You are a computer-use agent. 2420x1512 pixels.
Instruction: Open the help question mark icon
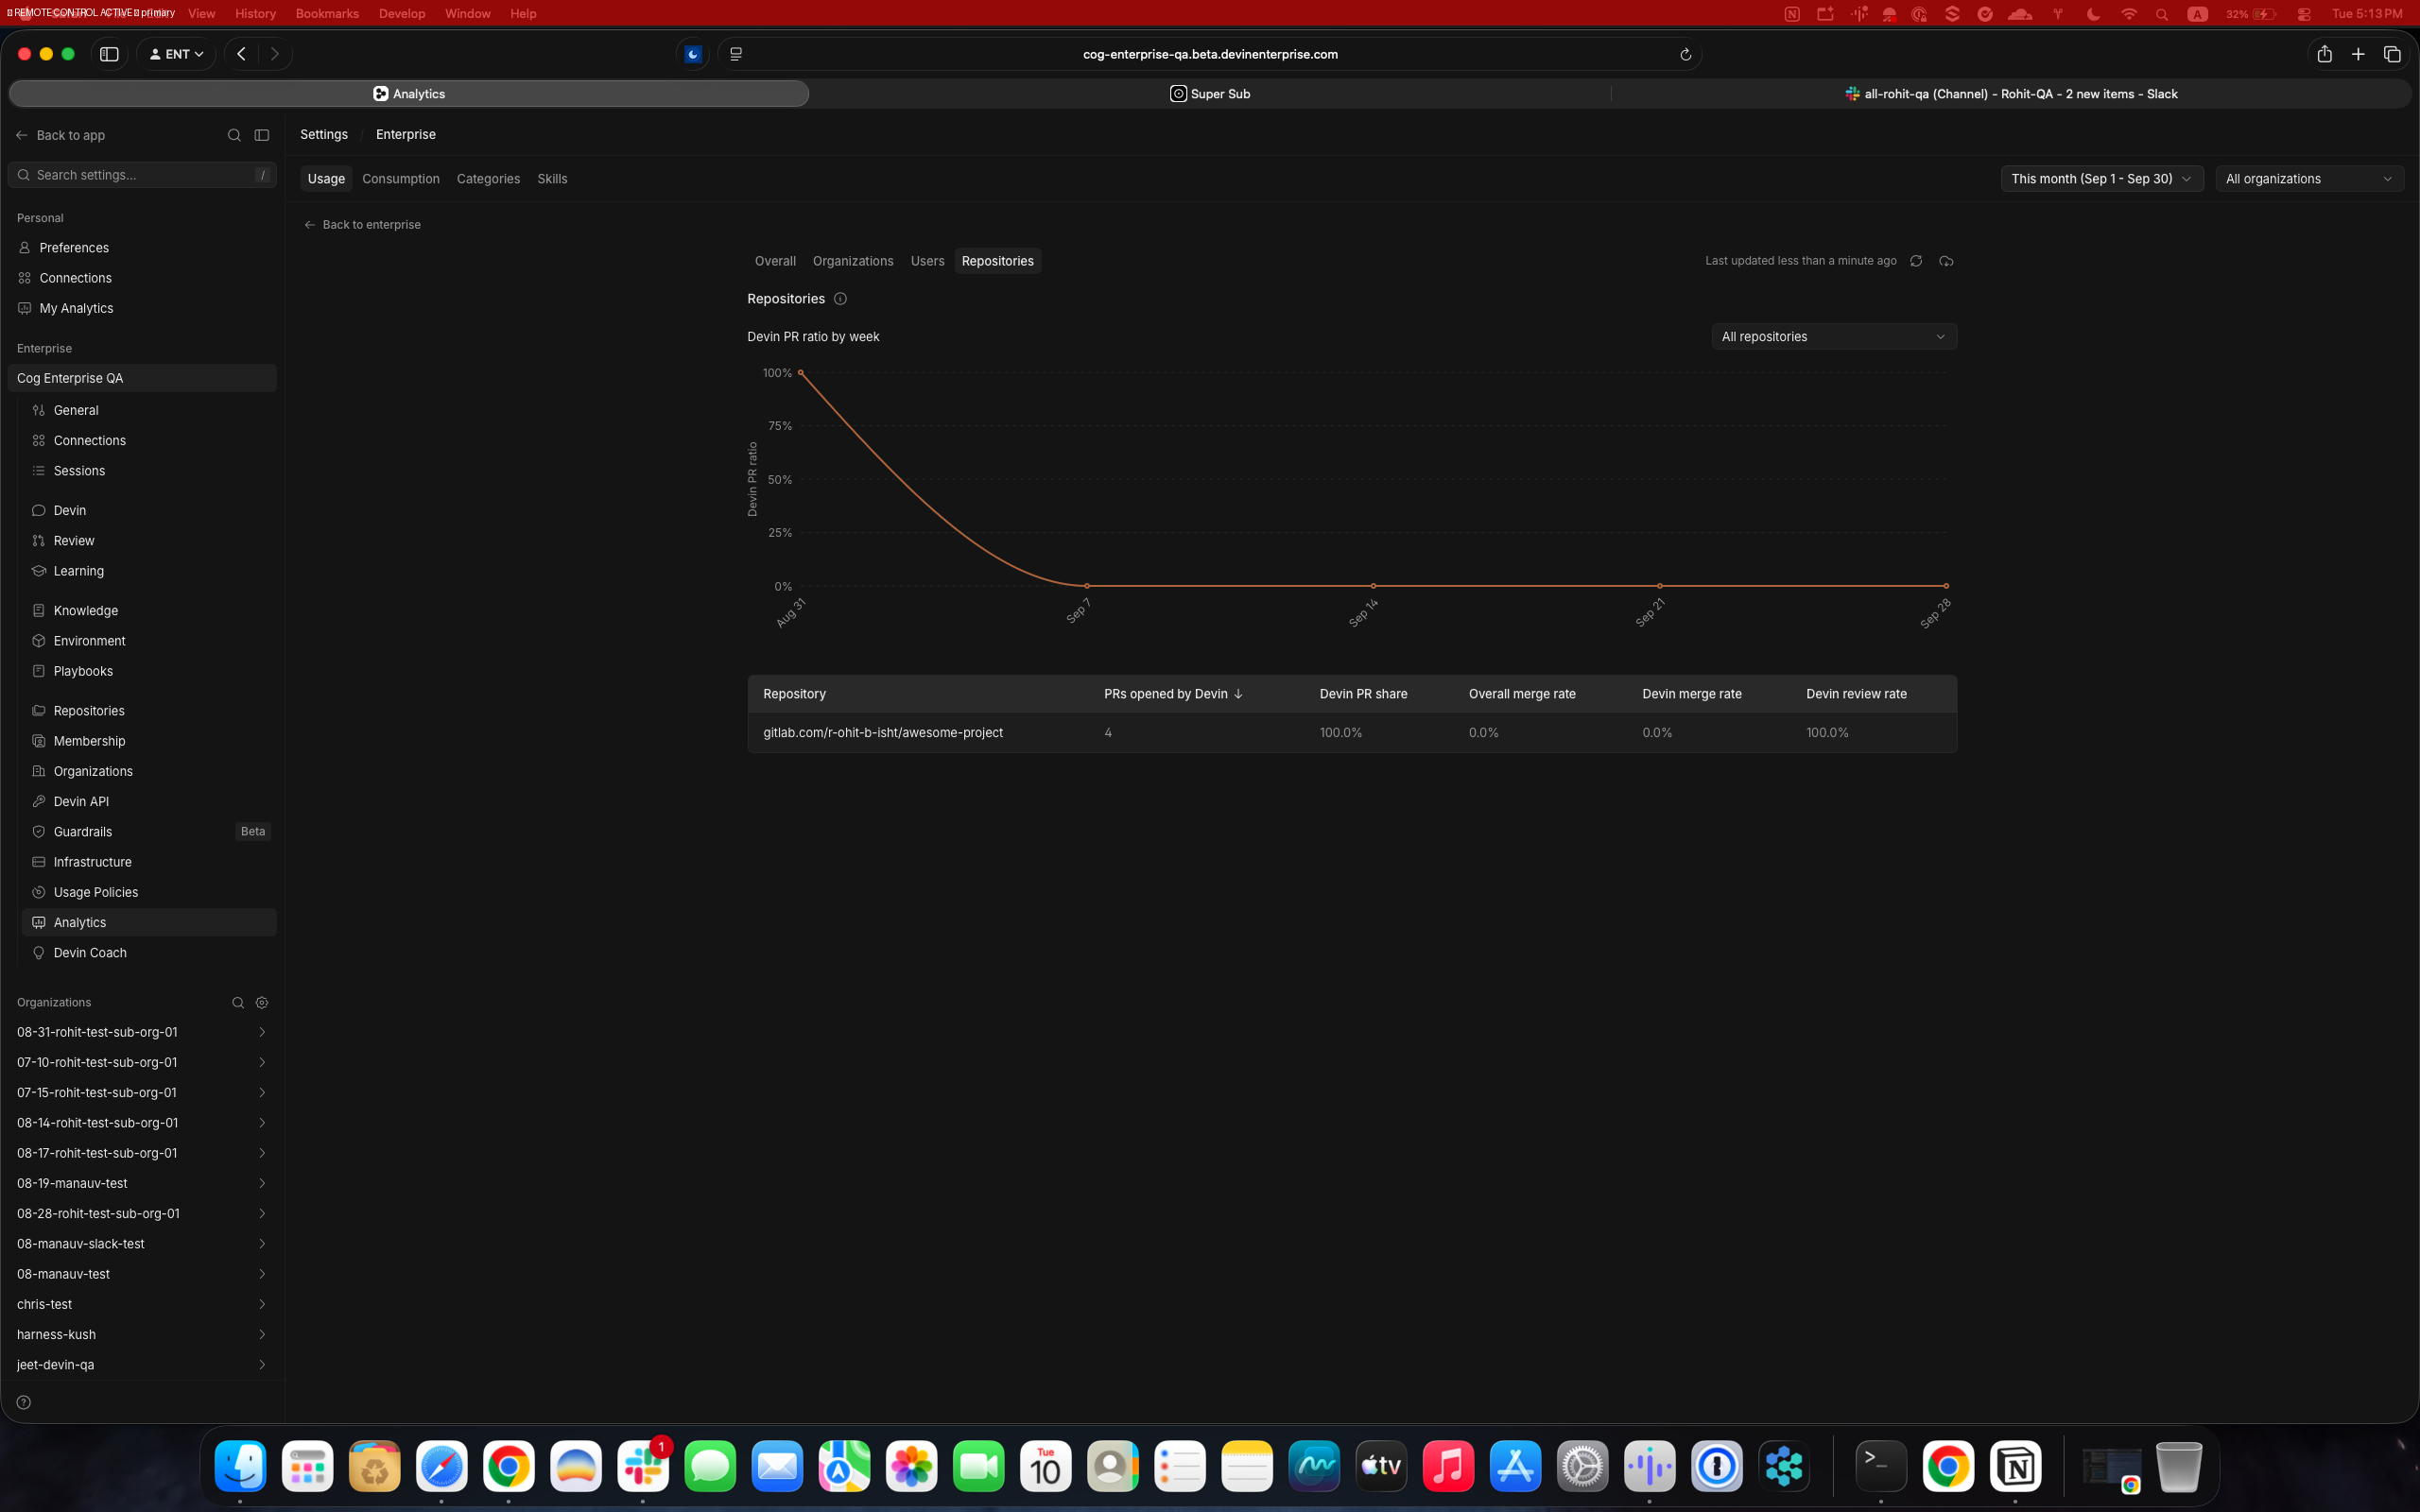pyautogui.click(x=24, y=1402)
